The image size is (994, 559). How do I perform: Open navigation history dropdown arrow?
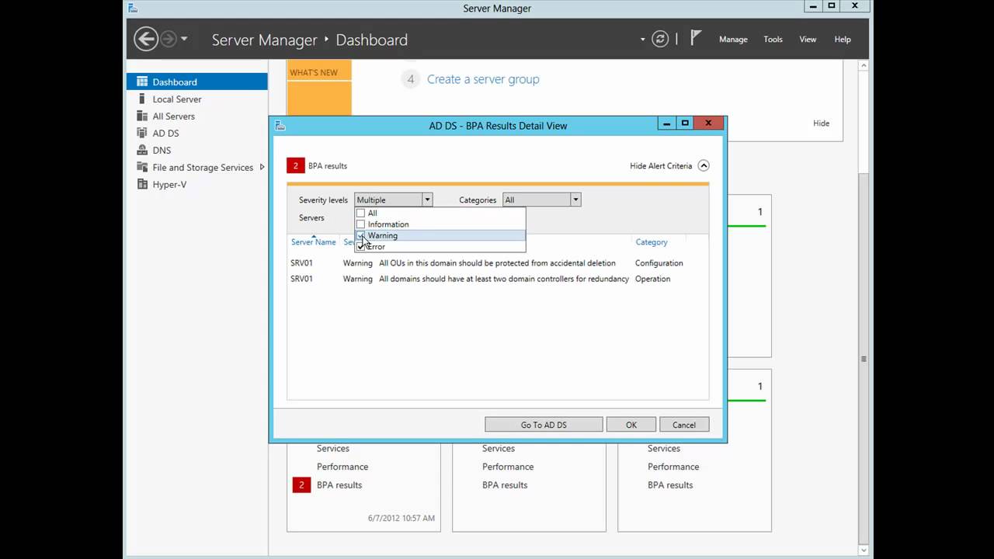coord(184,39)
